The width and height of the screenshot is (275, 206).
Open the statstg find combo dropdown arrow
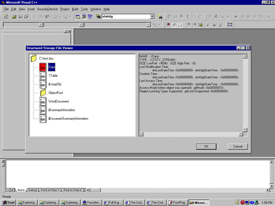152,16
